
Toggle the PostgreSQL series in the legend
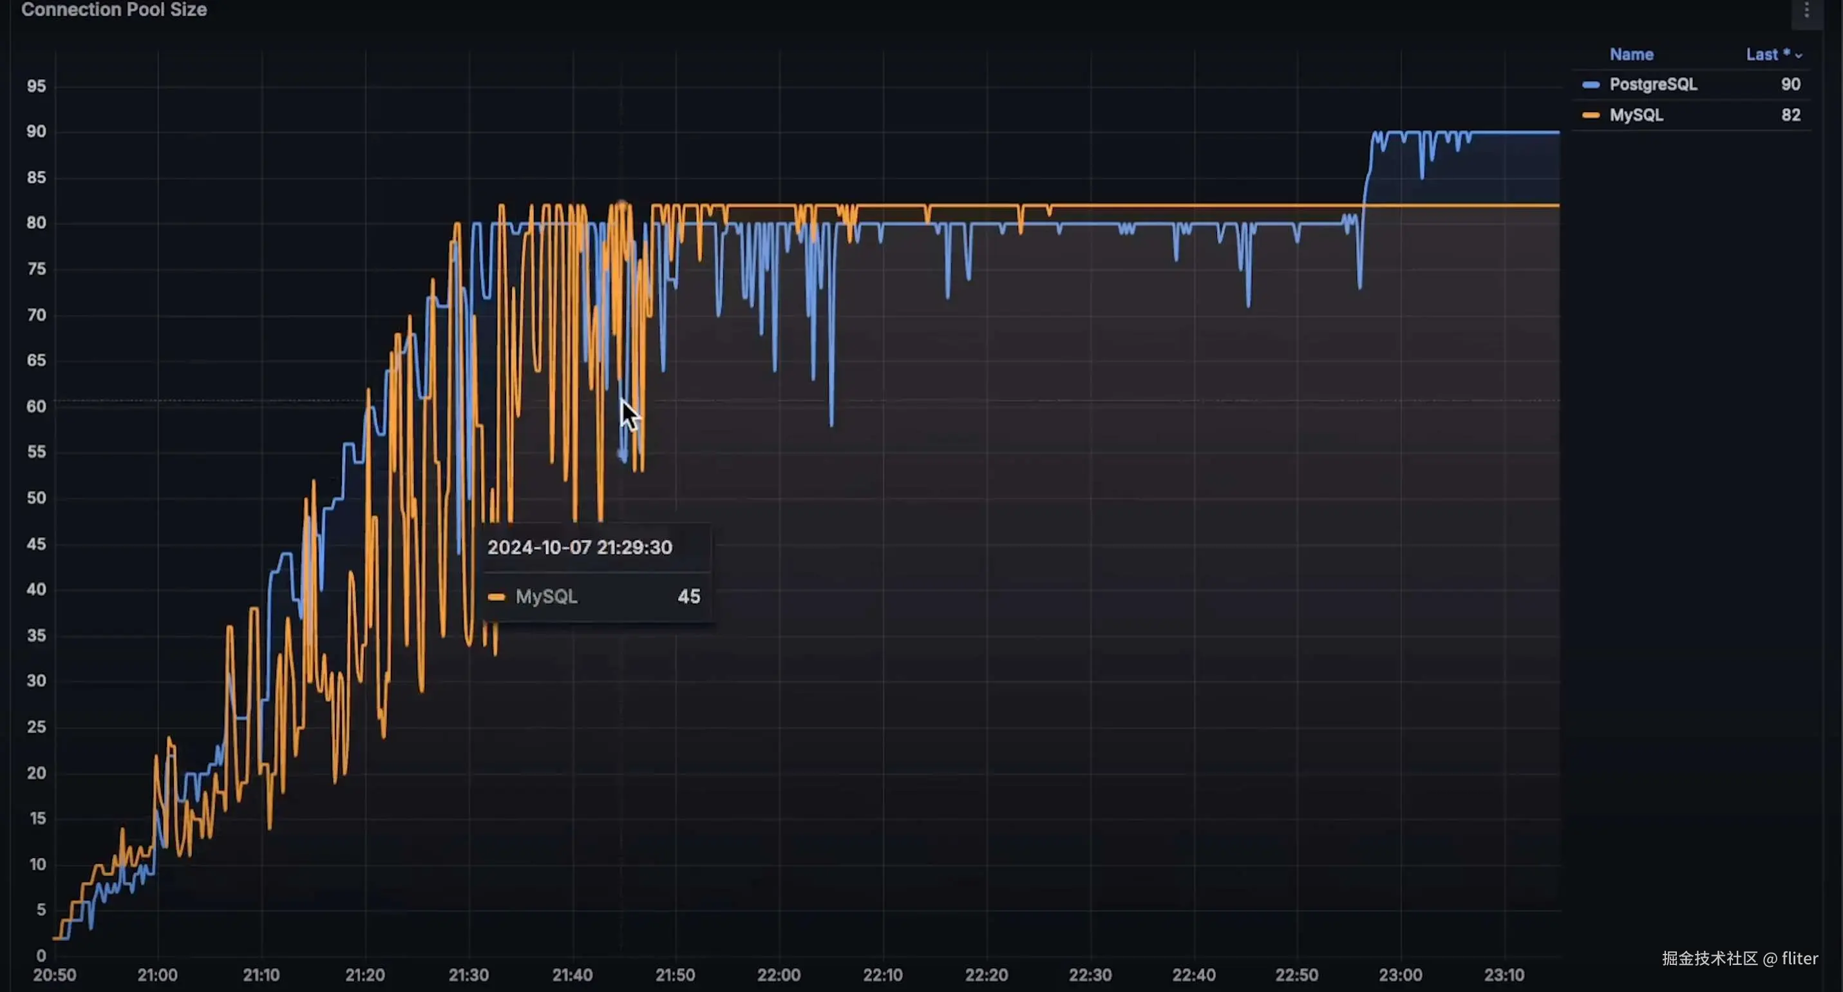1652,84
